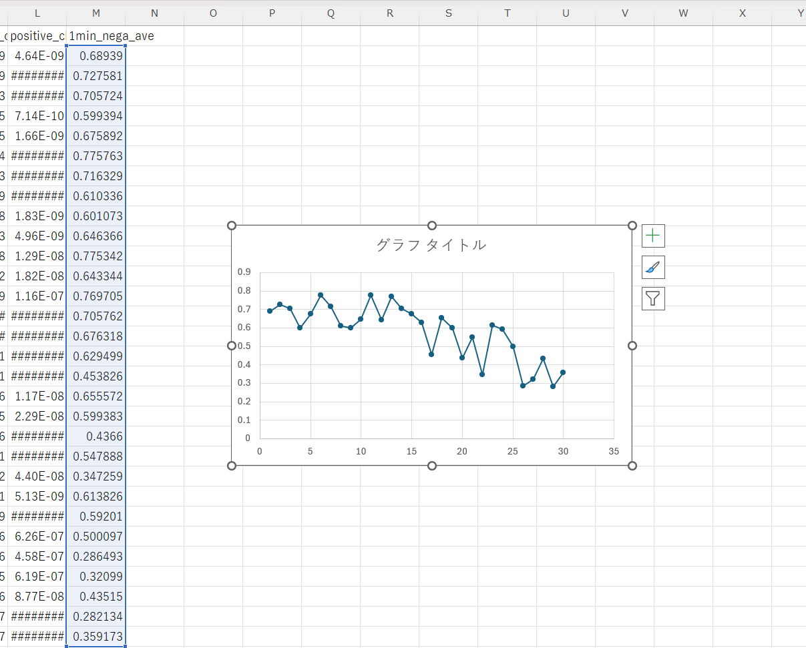Select the chart's vertical value axis
This screenshot has height=648, width=806.
pyautogui.click(x=246, y=354)
